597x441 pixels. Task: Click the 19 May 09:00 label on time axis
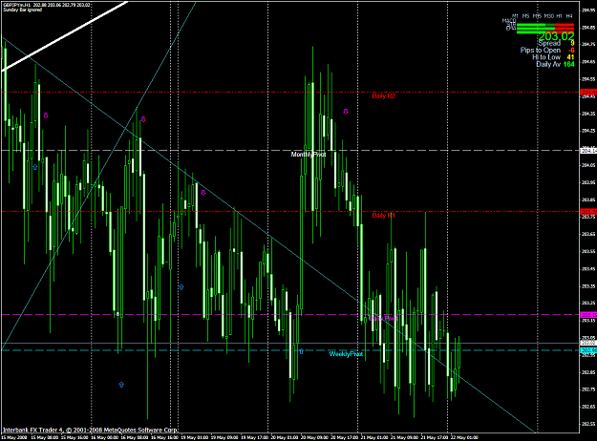[x=224, y=437]
